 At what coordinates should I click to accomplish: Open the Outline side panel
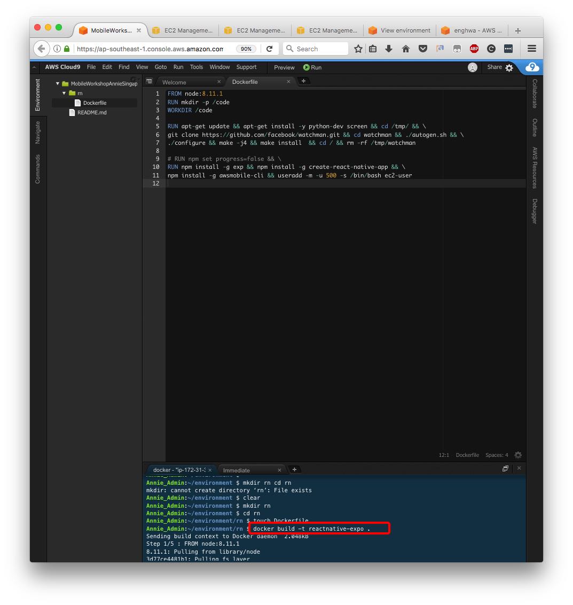coord(535,127)
